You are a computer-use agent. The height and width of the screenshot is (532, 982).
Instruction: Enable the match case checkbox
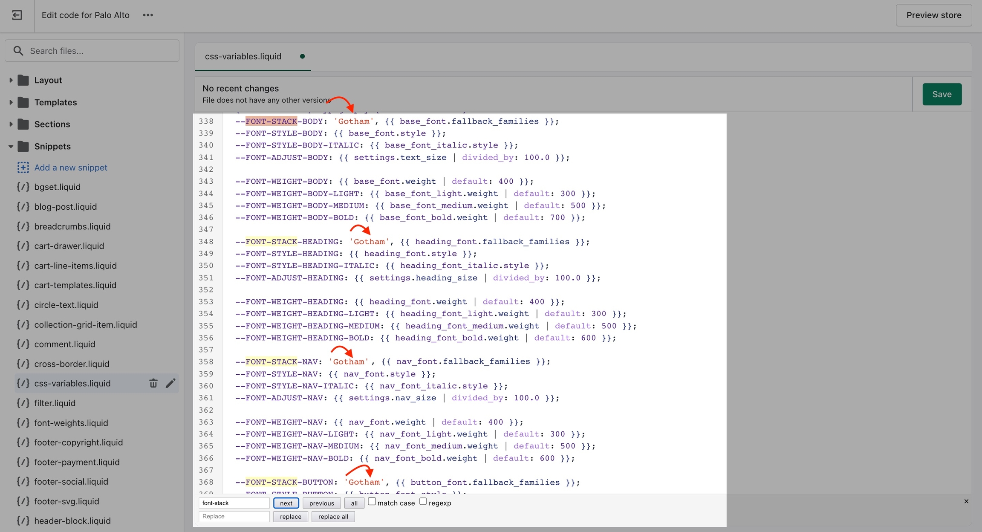pyautogui.click(x=372, y=501)
